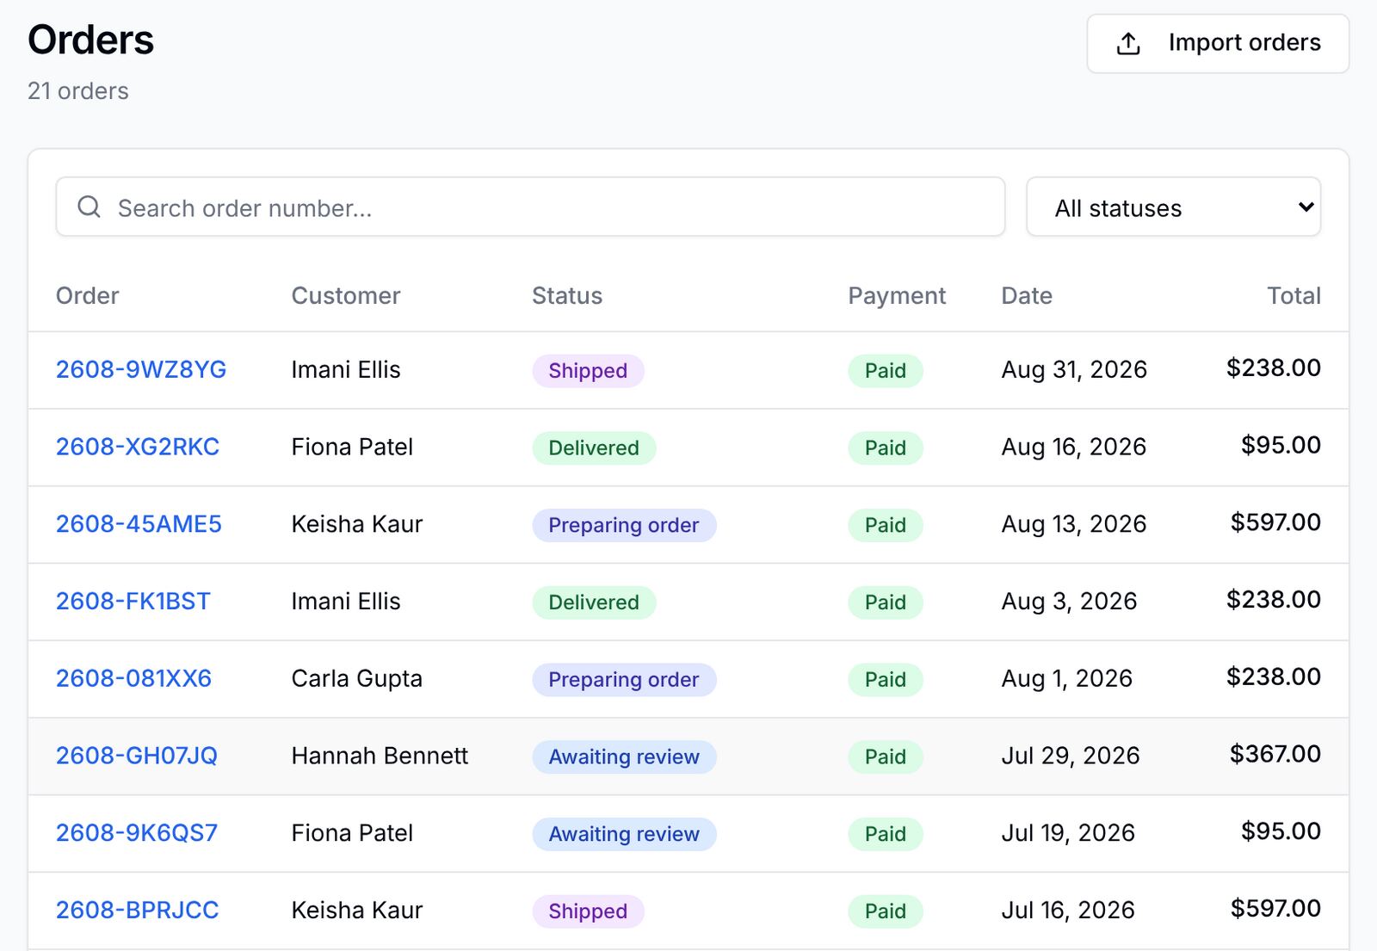This screenshot has height=951, width=1377.
Task: Open order 2608-FK1BST
Action: [x=133, y=601]
